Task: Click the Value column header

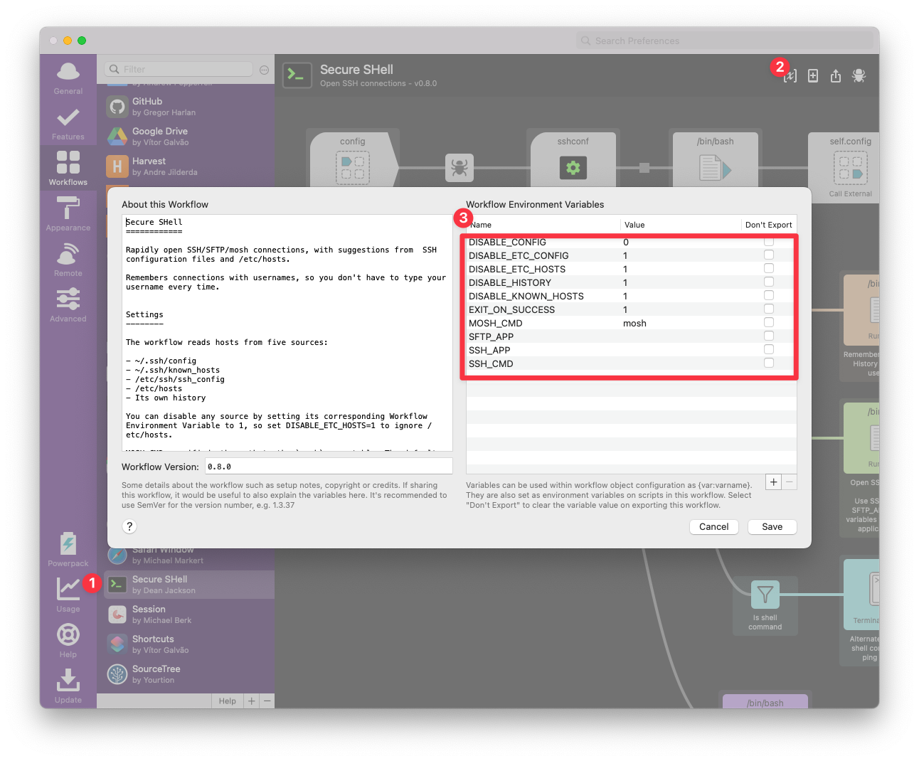Action: [x=680, y=225]
